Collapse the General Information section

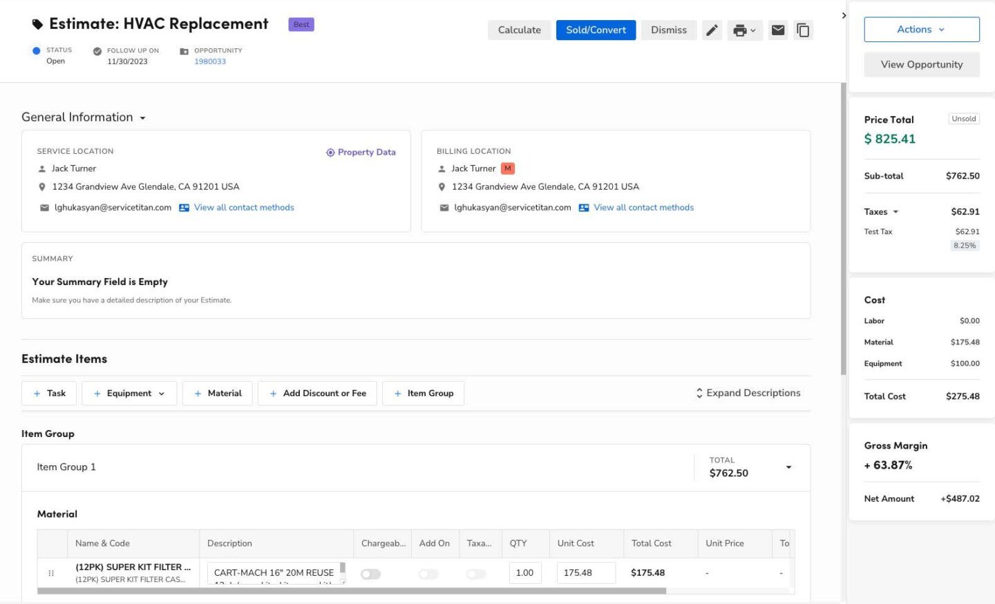coord(142,118)
